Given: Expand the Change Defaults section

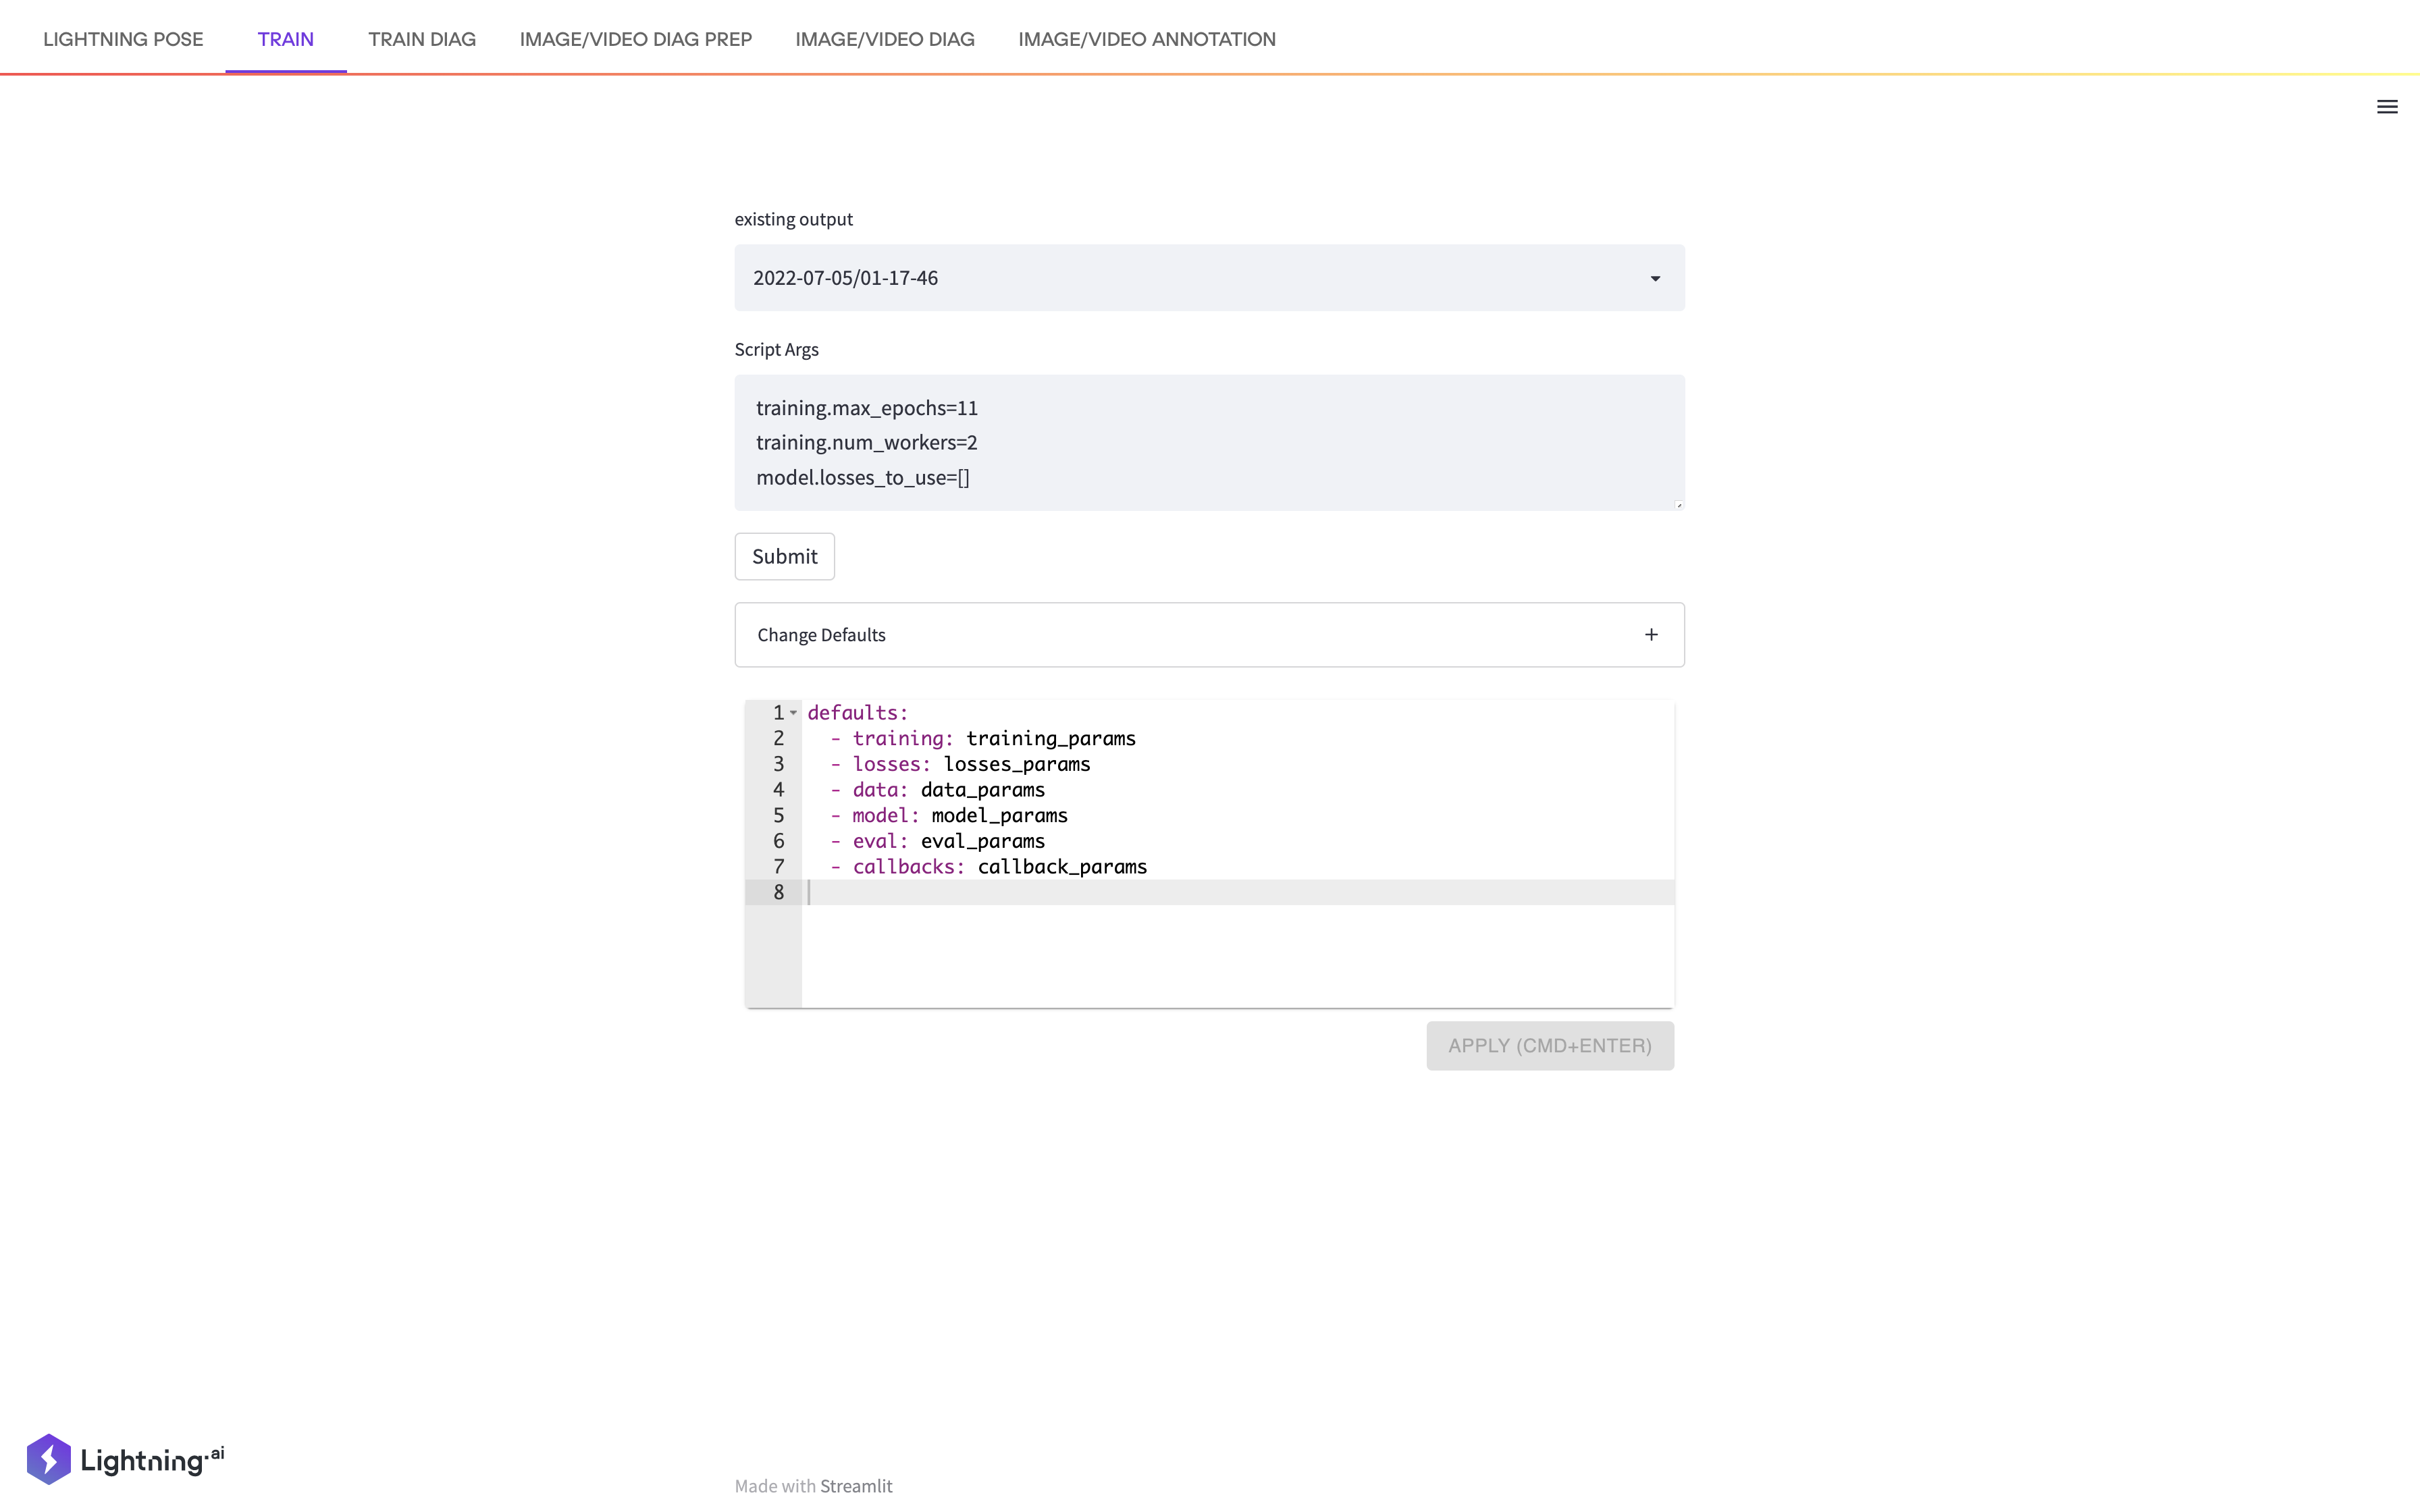Looking at the screenshot, I should tap(1208, 635).
